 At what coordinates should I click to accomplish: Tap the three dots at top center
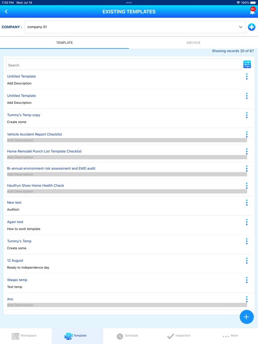pyautogui.click(x=129, y=3)
